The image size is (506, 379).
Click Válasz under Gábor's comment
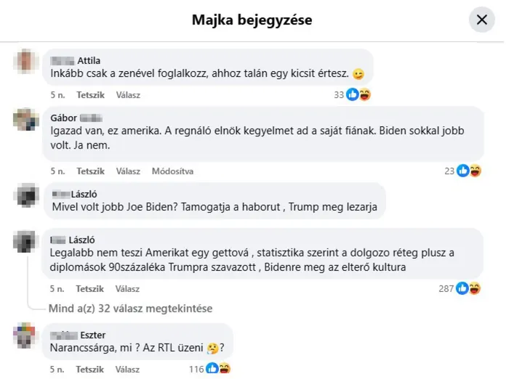[128, 171]
